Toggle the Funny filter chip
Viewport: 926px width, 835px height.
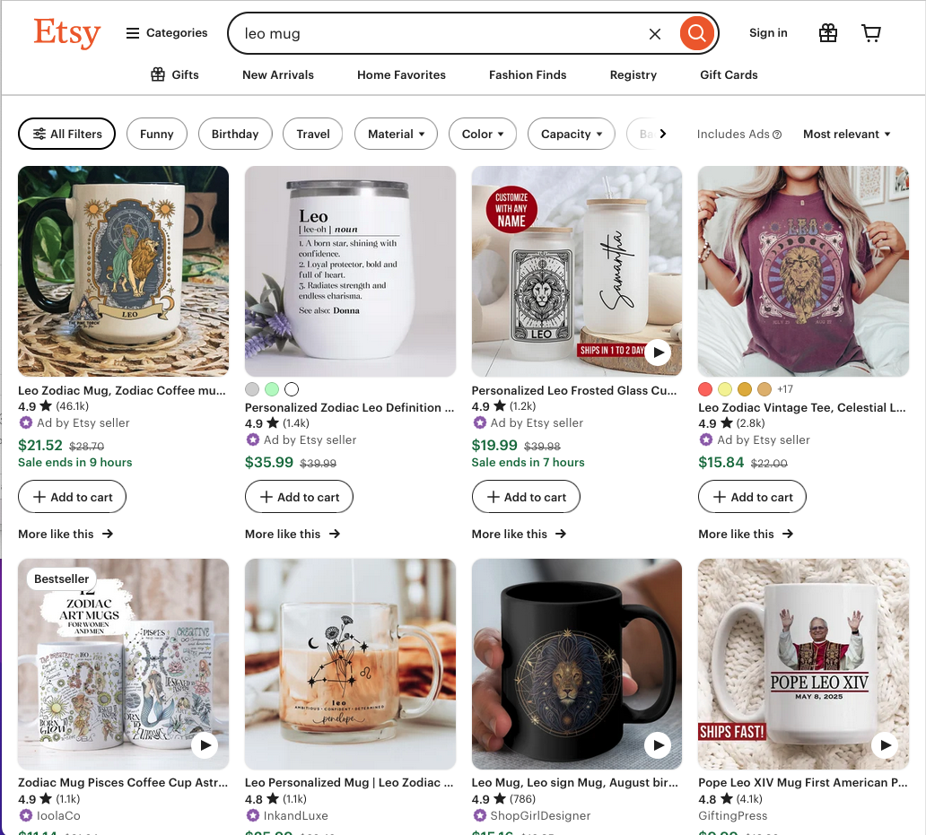coord(156,134)
